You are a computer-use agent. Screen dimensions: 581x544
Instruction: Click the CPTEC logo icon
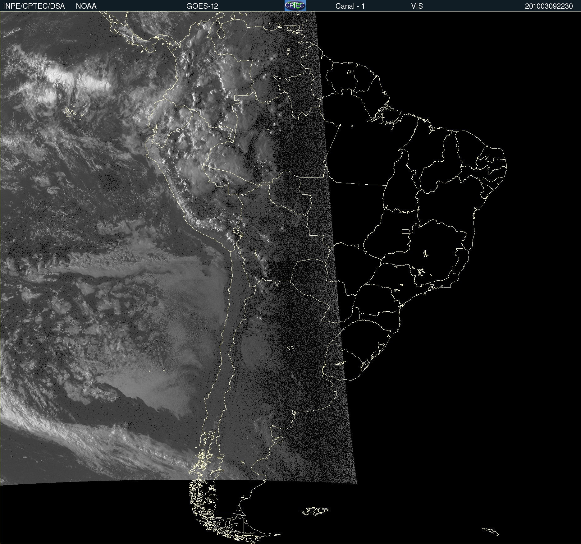(295, 6)
